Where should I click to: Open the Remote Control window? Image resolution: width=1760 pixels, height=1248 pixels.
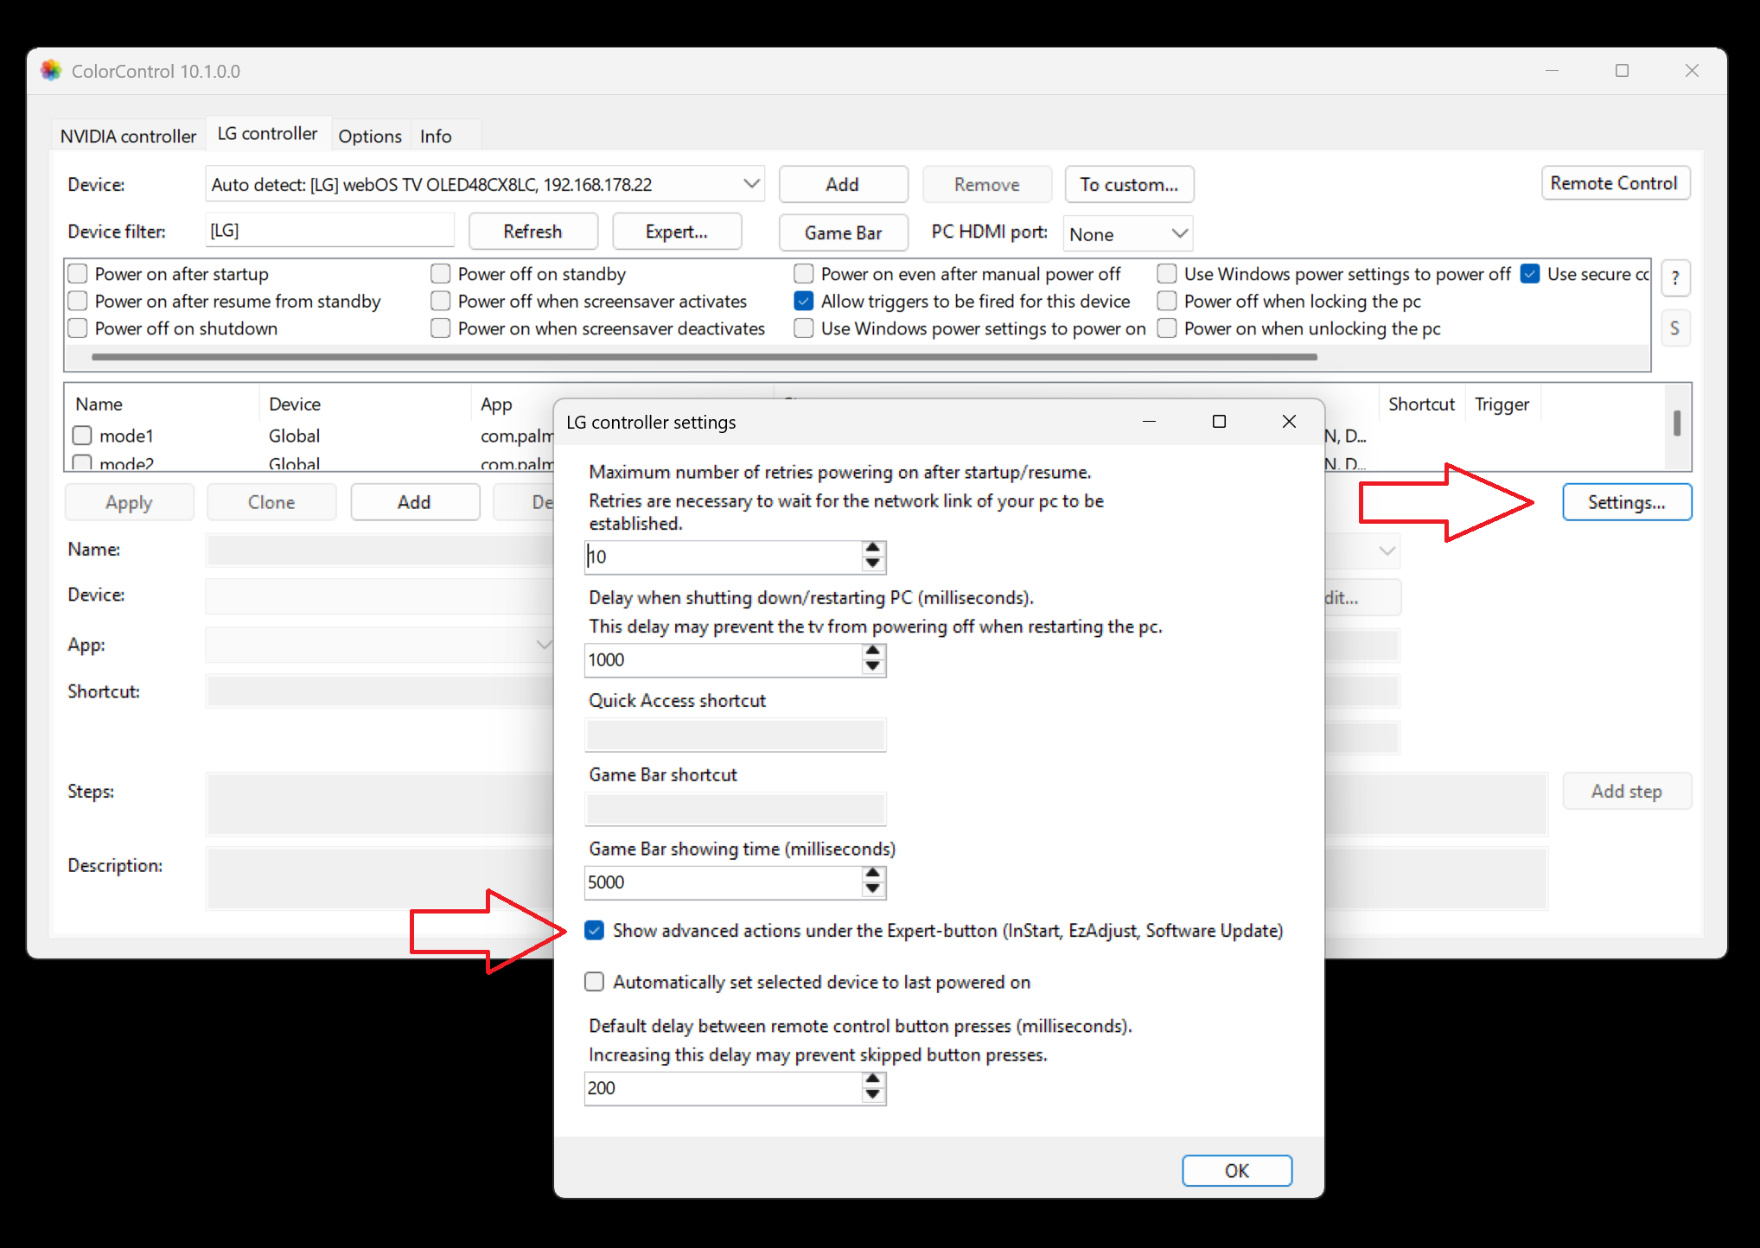[1615, 182]
